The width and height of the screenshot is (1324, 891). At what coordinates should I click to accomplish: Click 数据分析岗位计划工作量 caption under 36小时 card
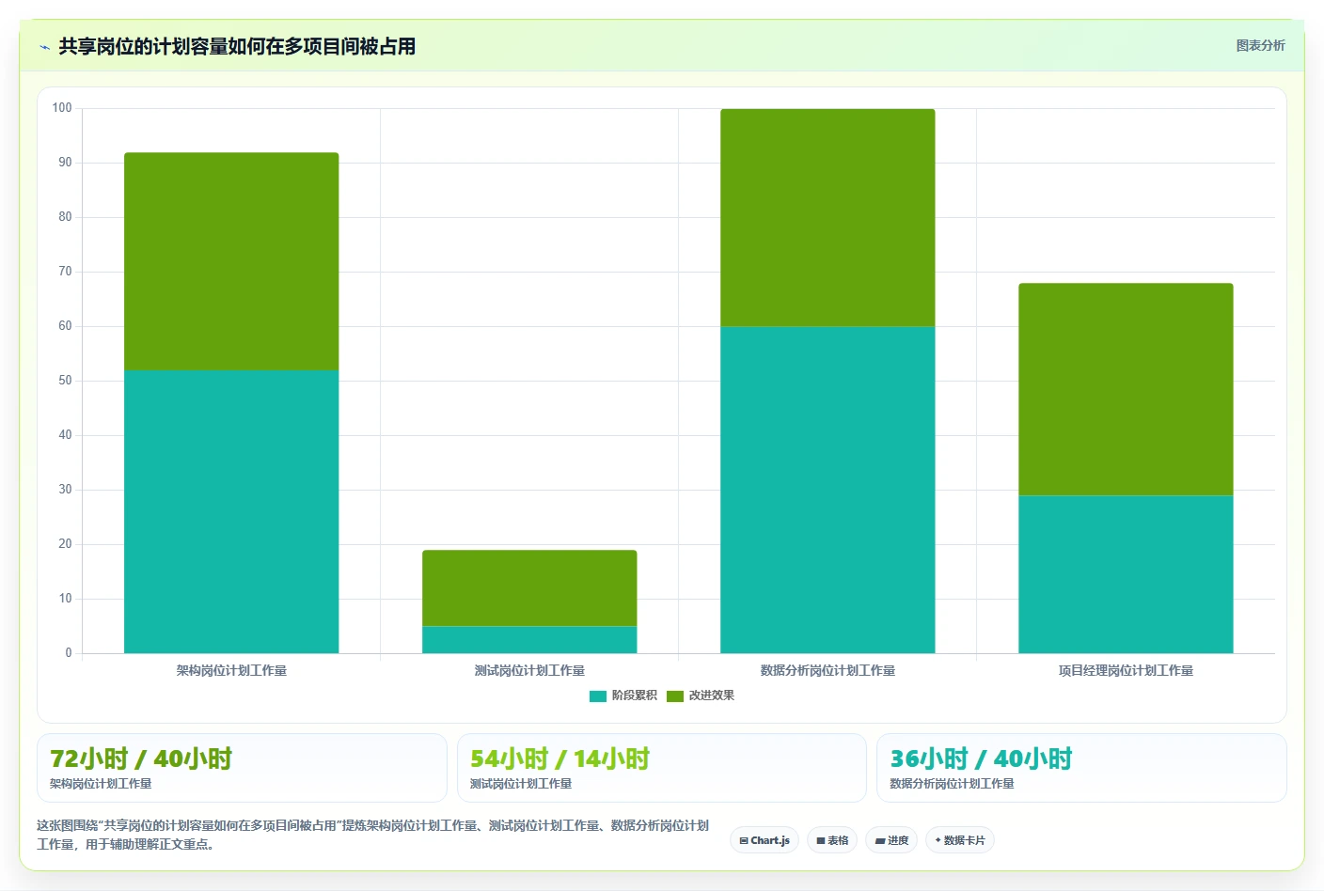click(952, 784)
